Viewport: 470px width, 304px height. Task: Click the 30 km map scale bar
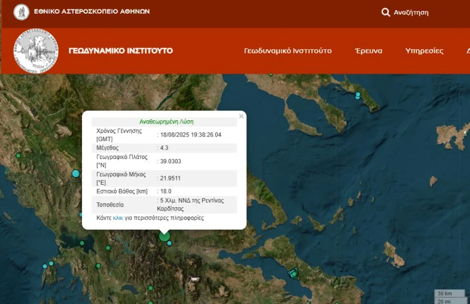tap(450, 293)
